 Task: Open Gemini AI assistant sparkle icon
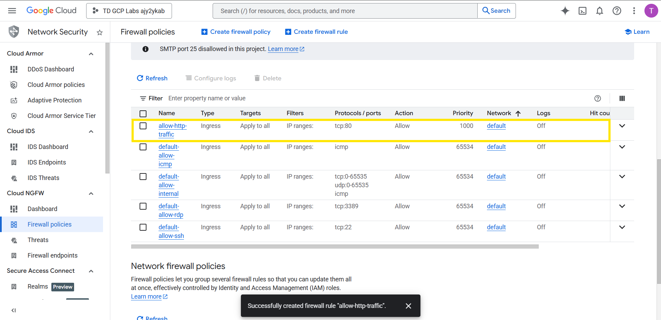point(565,11)
